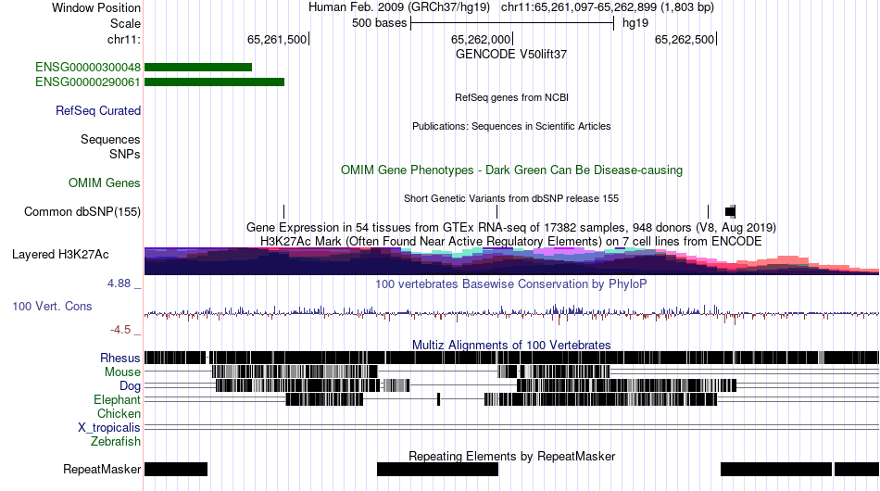This screenshot has width=880, height=491.
Task: Click the chr11:65,261,097-65,262,899 position text
Action: tap(608, 7)
